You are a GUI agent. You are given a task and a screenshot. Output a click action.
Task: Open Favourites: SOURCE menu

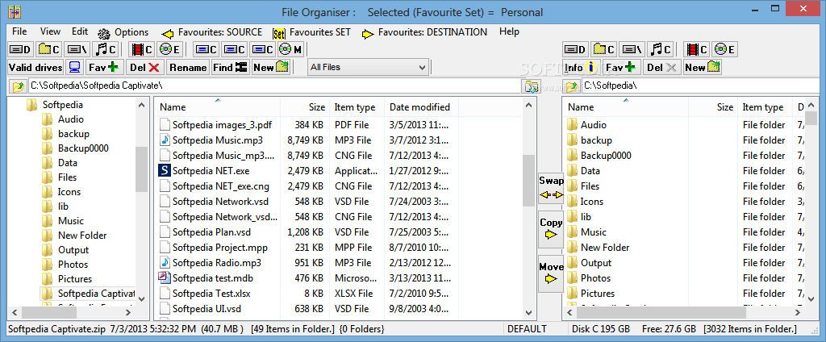click(x=212, y=33)
